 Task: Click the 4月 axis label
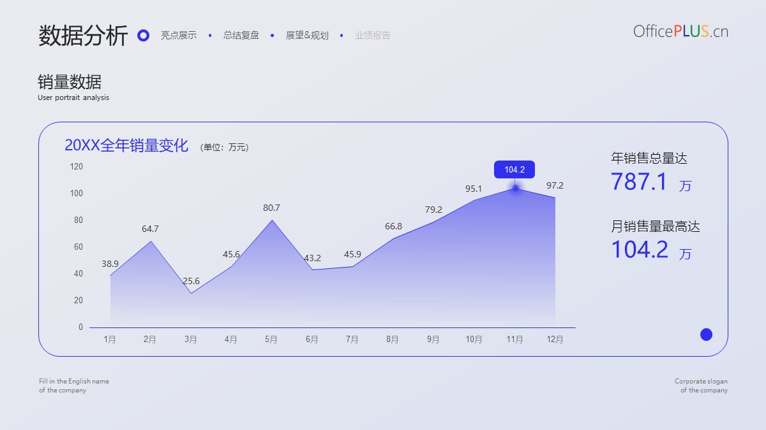(x=231, y=340)
